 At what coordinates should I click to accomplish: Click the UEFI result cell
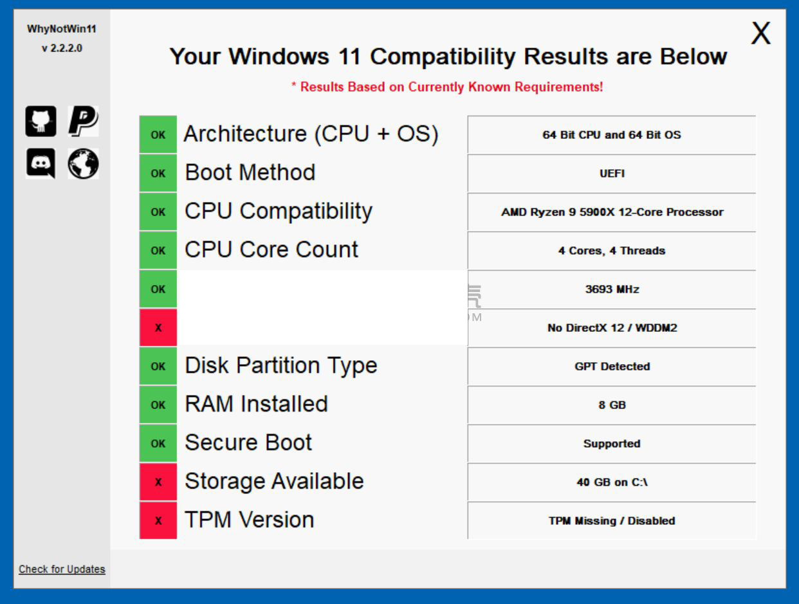coord(611,174)
